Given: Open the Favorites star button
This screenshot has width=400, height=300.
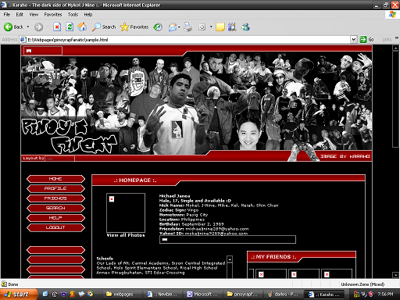Looking at the screenshot, I should 134,27.
